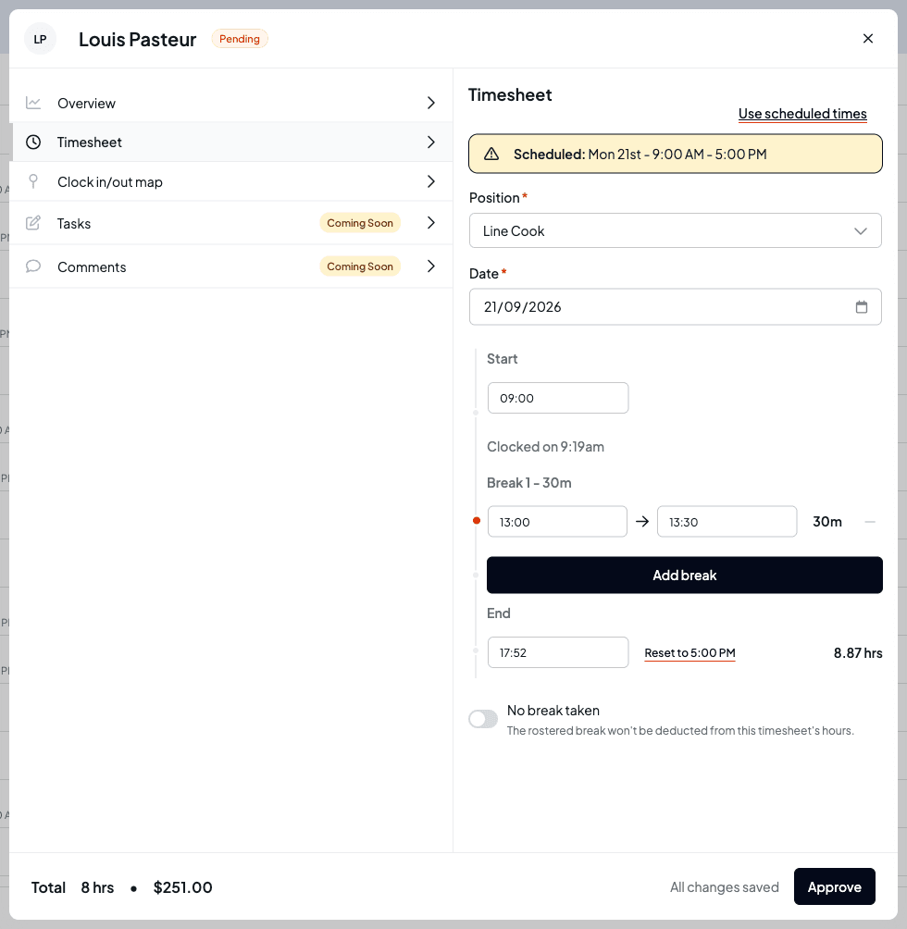Image resolution: width=907 pixels, height=929 pixels.
Task: Expand the Timesheet row chevron
Action: coord(431,142)
